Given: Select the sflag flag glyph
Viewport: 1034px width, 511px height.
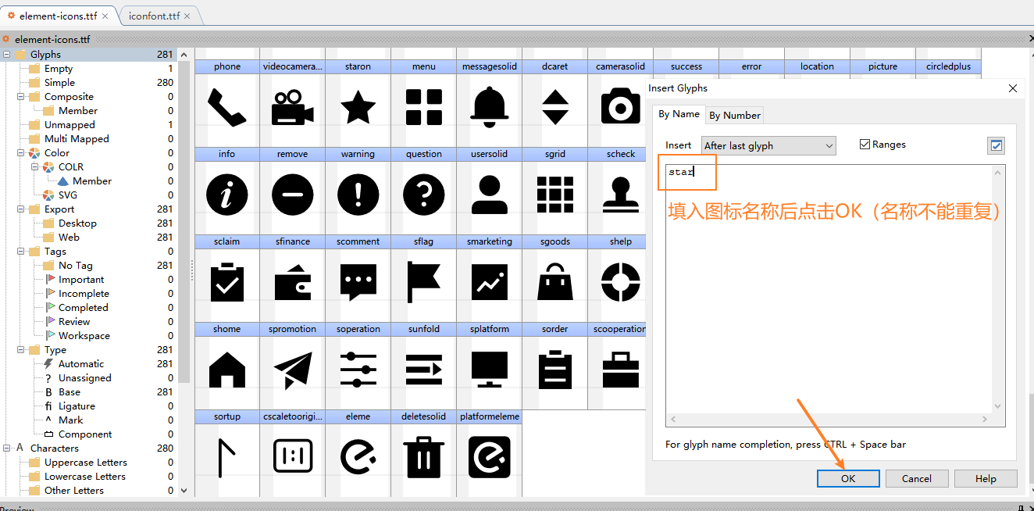Looking at the screenshot, I should tap(423, 282).
